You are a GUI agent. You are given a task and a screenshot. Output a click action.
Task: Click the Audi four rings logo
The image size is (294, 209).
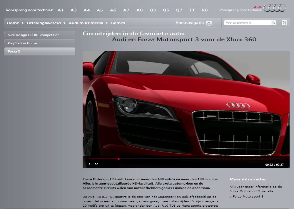(x=275, y=8)
